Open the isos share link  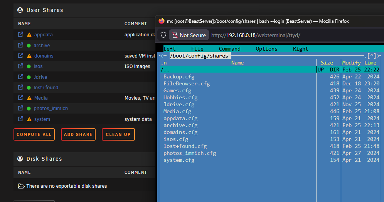click(x=38, y=66)
